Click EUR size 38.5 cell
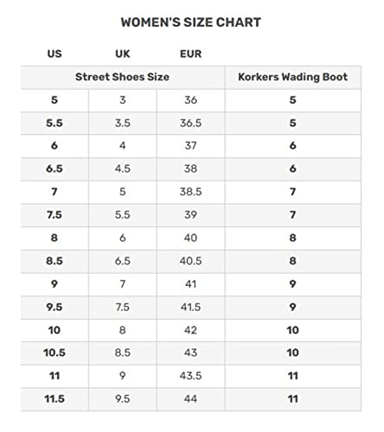384x432 pixels. (x=190, y=192)
